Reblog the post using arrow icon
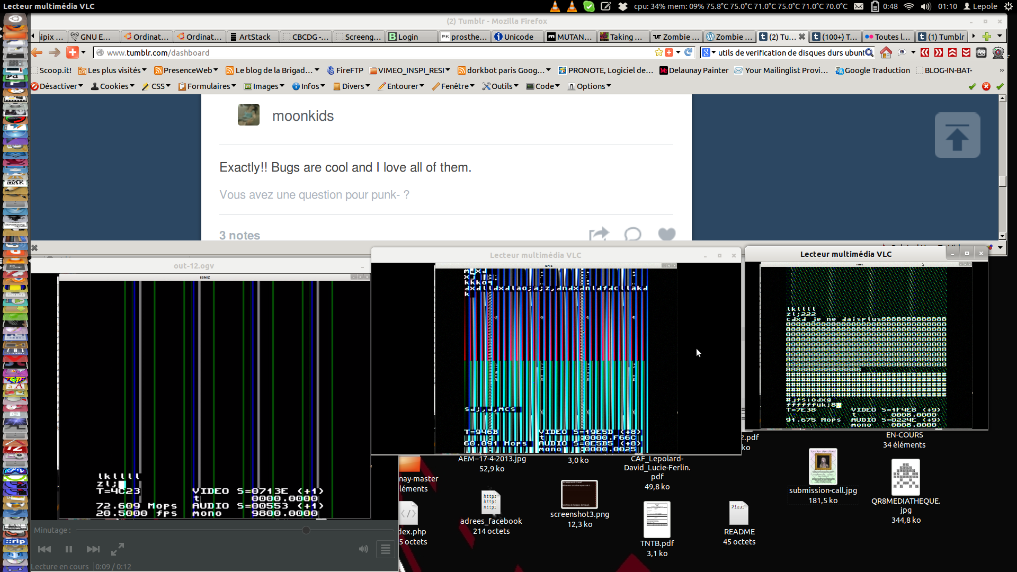 point(599,234)
